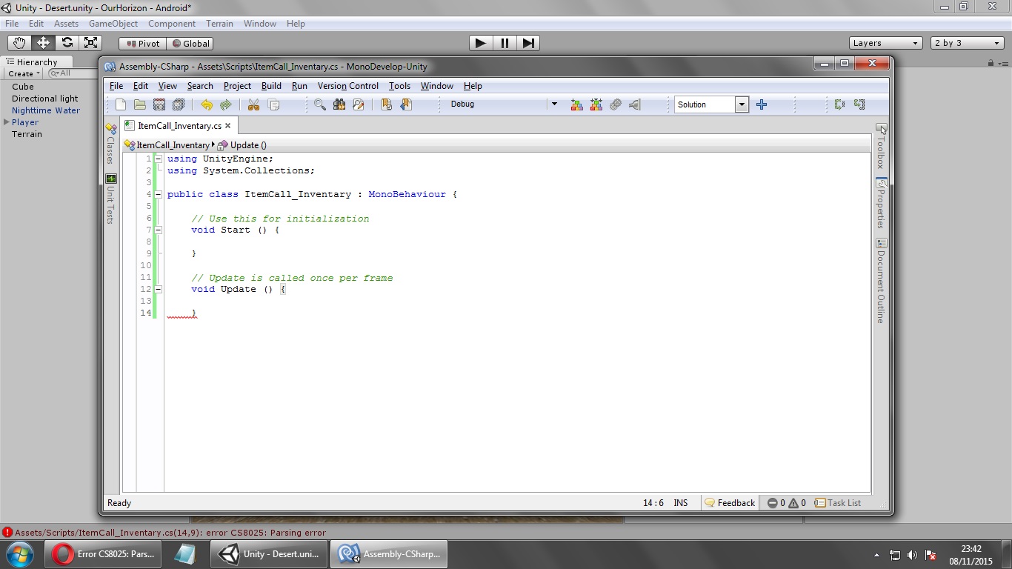Screen dimensions: 1012x569
Task: Open the Update () member breadcrumb
Action: pyautogui.click(x=242, y=145)
